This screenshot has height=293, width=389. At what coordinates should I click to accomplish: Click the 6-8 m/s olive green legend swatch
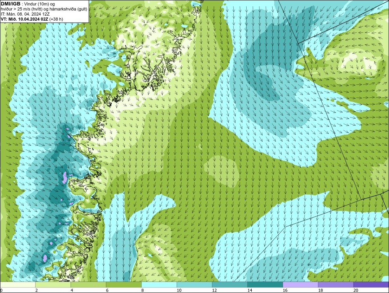[x=124, y=284]
